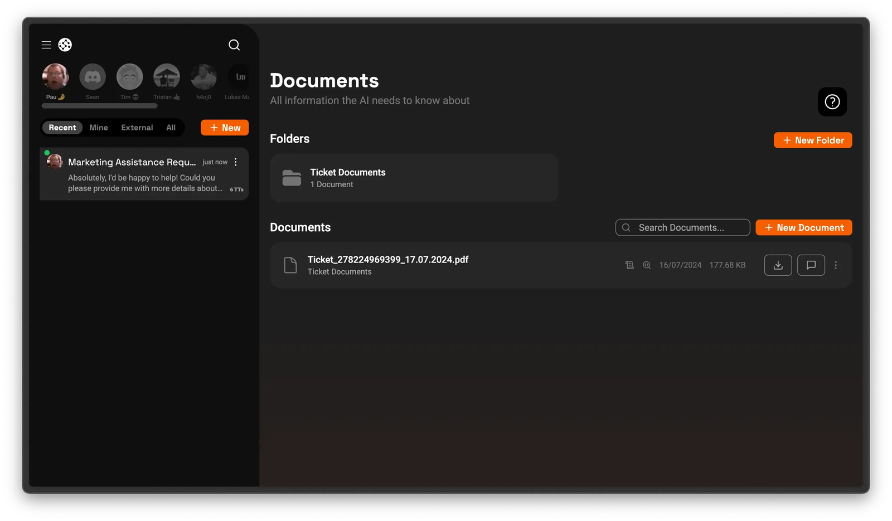Preview the Ticket PDF via magnifier icon

point(647,265)
